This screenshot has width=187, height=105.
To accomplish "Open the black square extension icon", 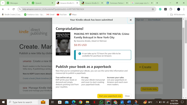I will pos(166,9).
